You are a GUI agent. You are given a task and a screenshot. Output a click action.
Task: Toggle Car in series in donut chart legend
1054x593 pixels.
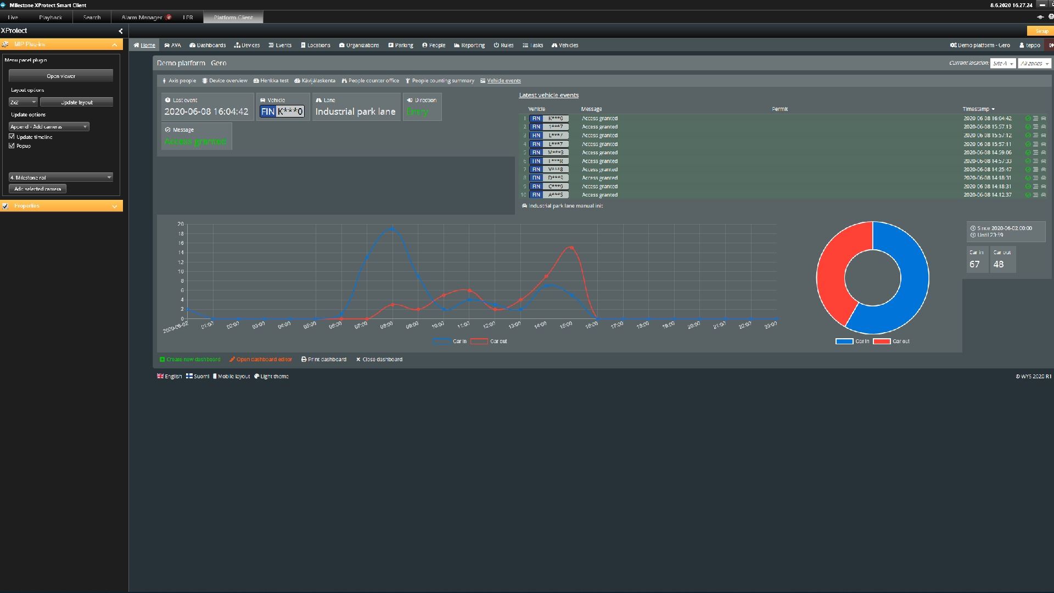click(x=853, y=342)
